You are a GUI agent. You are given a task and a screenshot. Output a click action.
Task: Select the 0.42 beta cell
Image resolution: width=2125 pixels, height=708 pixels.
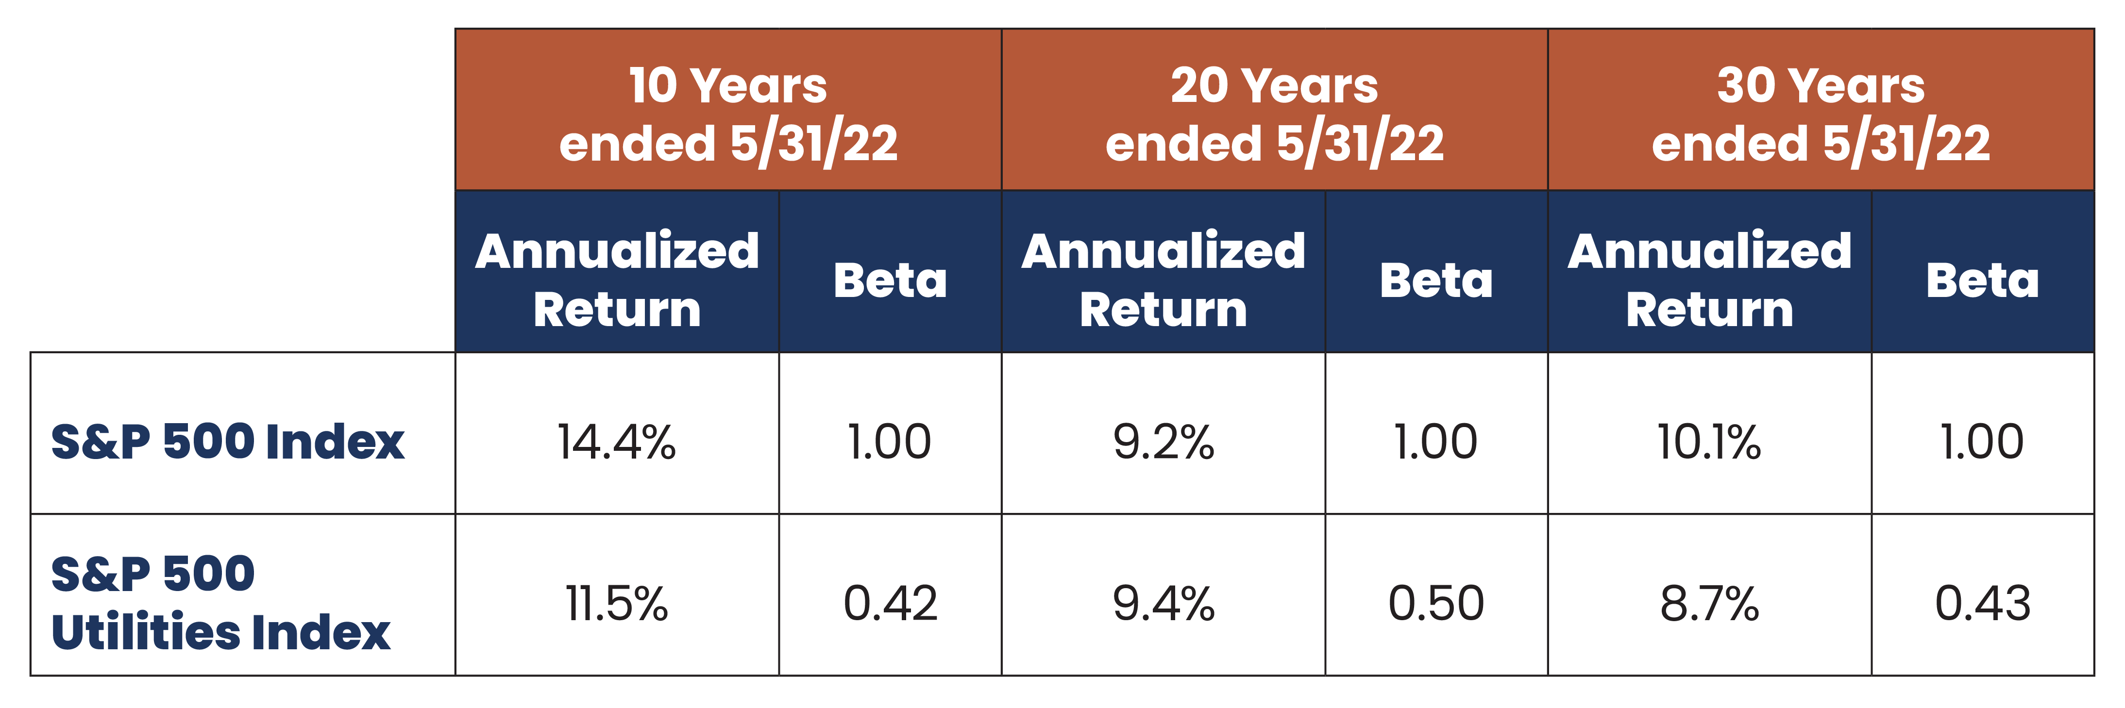coord(890,603)
